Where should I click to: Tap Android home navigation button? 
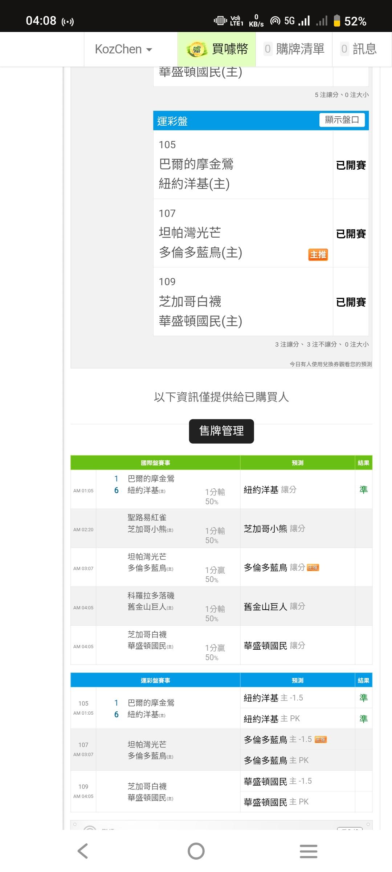click(x=196, y=851)
